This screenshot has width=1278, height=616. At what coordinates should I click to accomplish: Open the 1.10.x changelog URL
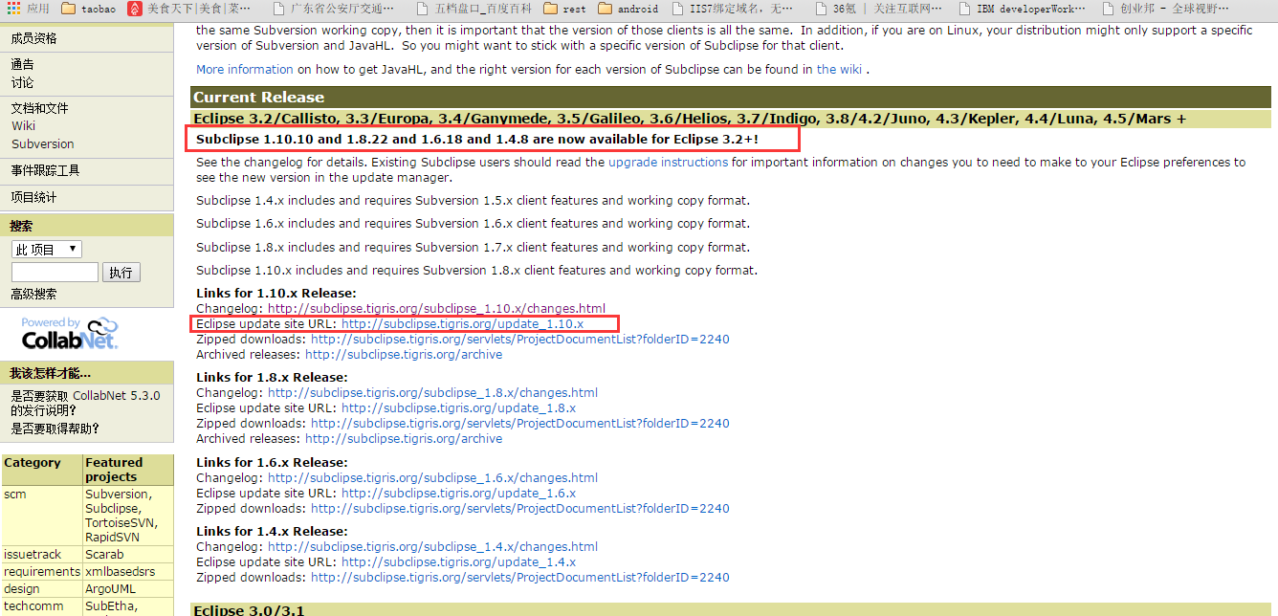[436, 308]
